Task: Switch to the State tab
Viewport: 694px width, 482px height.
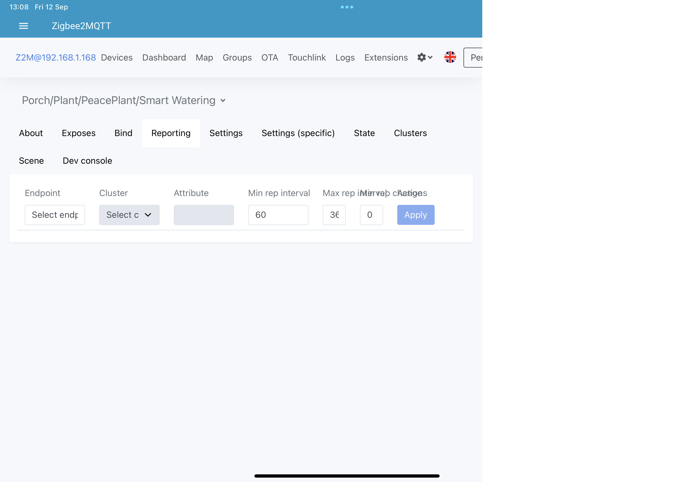Action: coord(364,133)
